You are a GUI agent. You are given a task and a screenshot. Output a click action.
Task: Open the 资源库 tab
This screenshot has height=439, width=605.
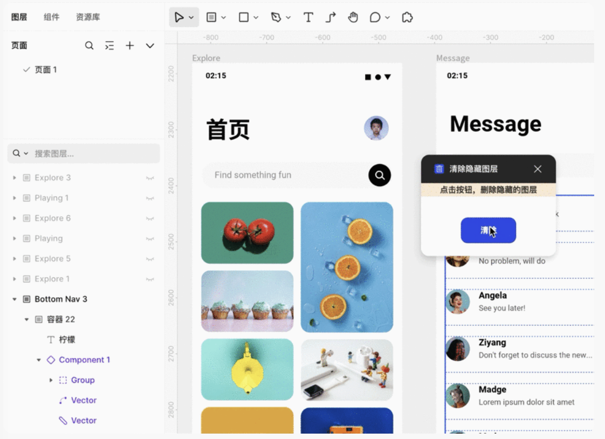point(87,17)
